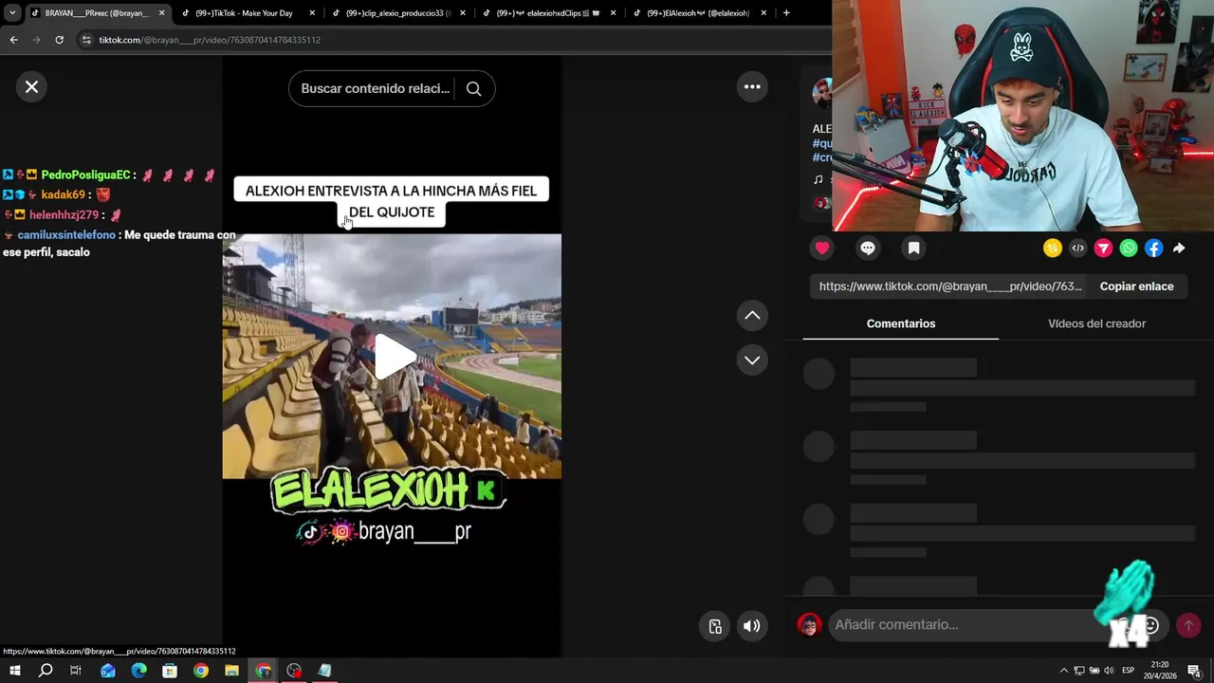Repost using the yellow repost icon
Viewport: 1214px width, 683px height.
[x=1053, y=249]
